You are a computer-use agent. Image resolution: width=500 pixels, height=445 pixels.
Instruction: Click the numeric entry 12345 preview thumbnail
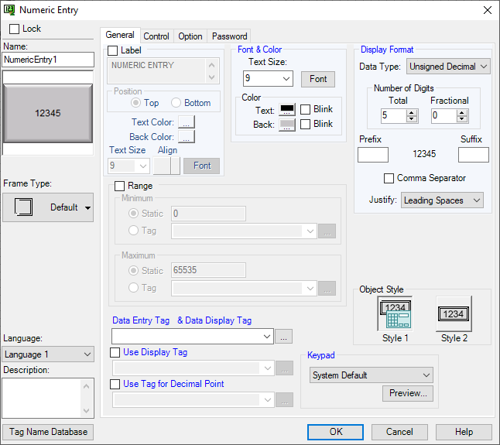[48, 113]
